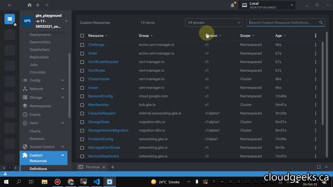Open the cluster name dropdown arrow
The width and height of the screenshot is (333, 187).
point(67,21)
